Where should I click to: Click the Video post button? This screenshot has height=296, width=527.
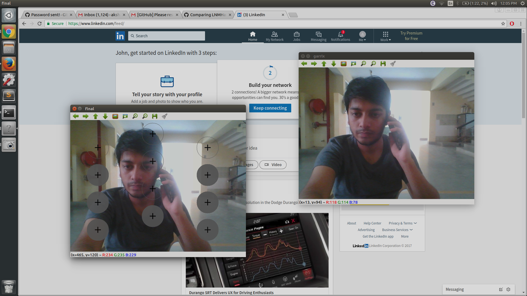click(x=273, y=165)
